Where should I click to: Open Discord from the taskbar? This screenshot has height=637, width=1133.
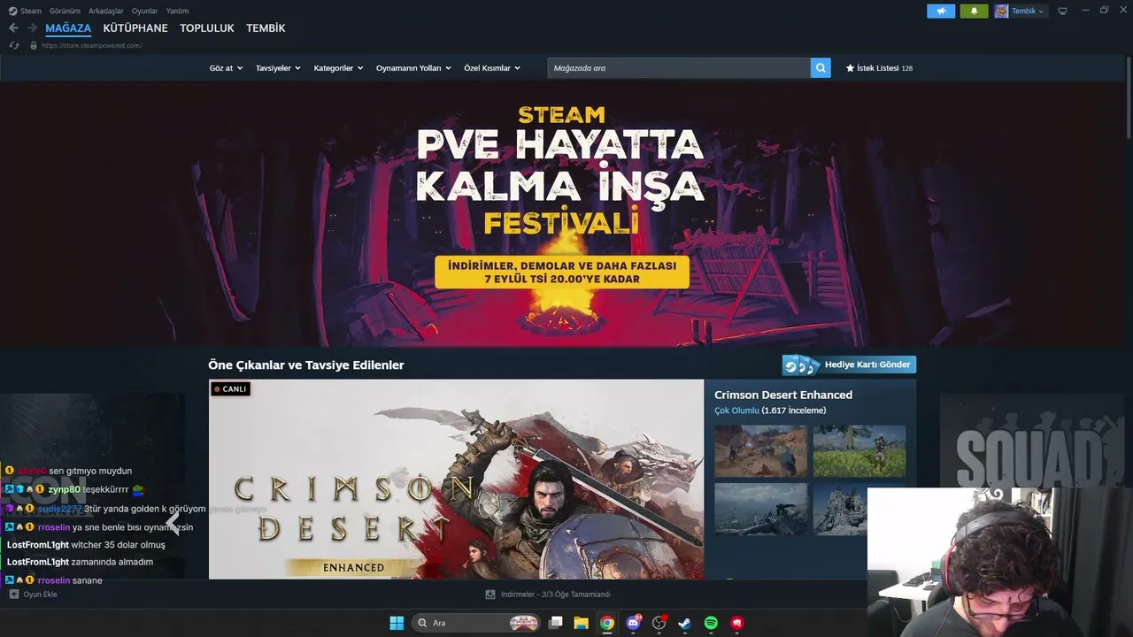633,623
